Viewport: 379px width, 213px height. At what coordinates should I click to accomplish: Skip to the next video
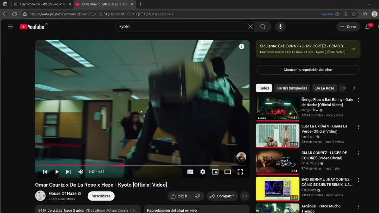coord(68,172)
